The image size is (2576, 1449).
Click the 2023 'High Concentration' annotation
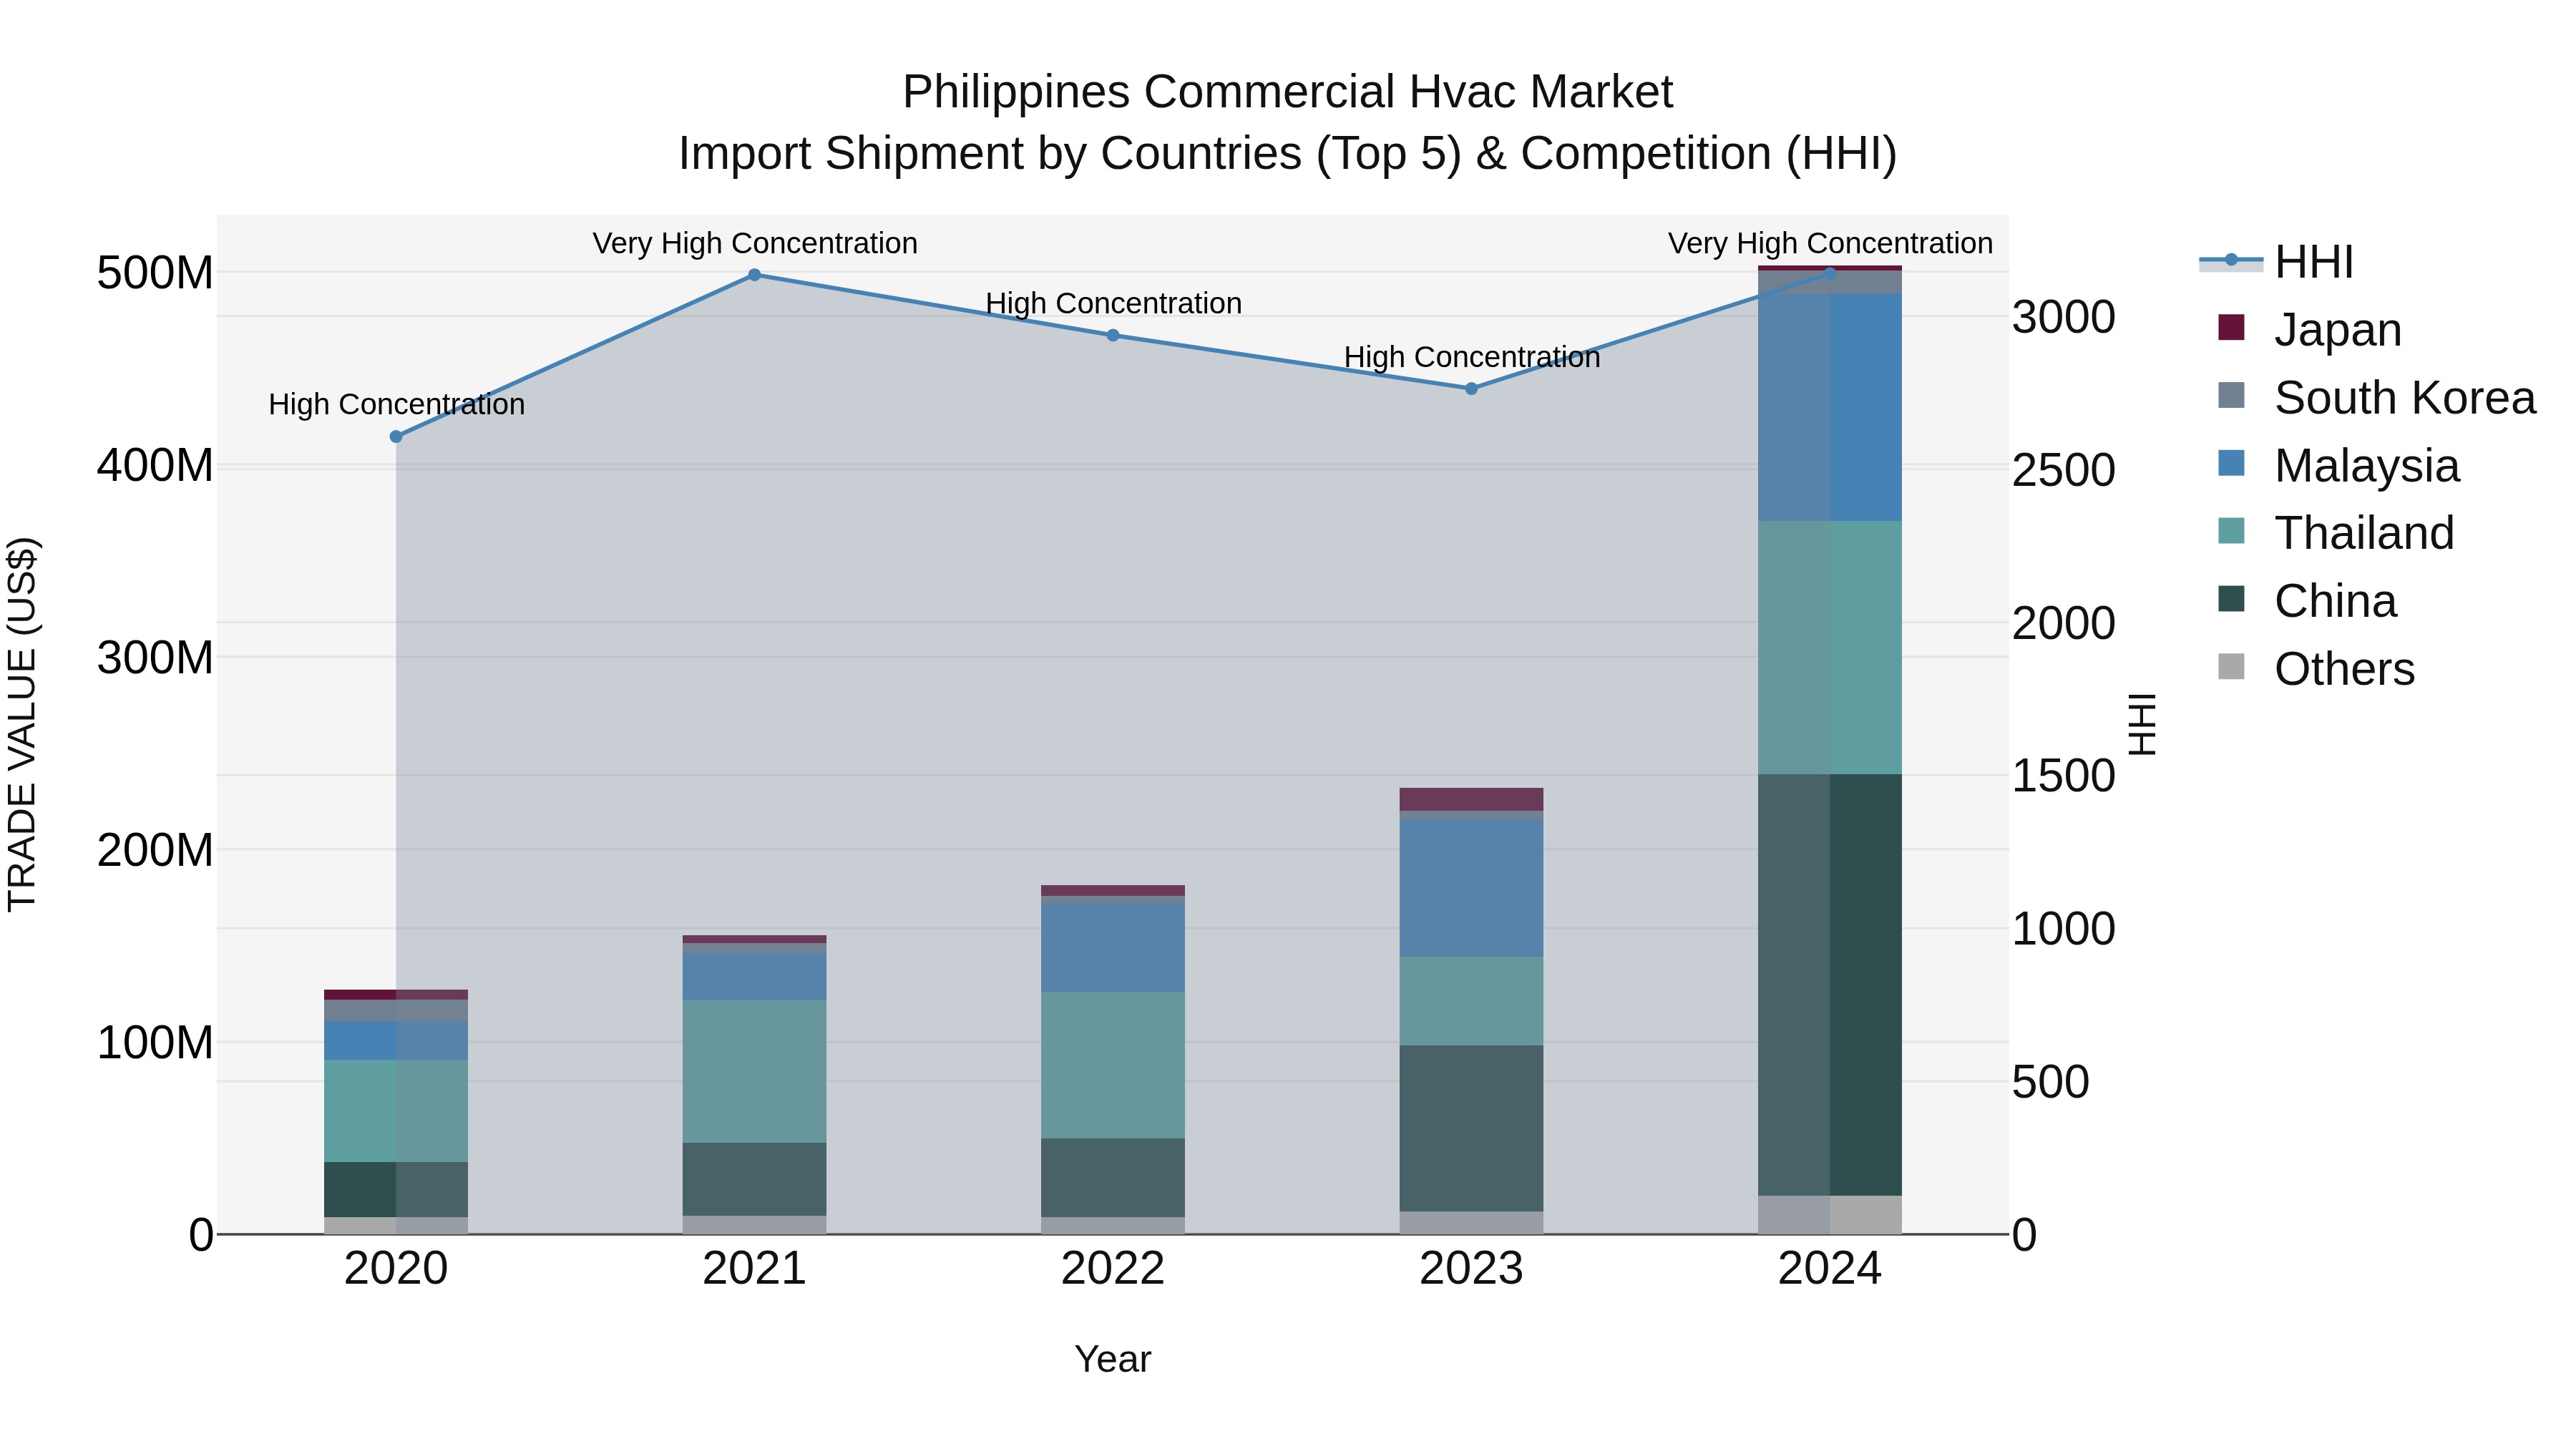click(x=1472, y=357)
